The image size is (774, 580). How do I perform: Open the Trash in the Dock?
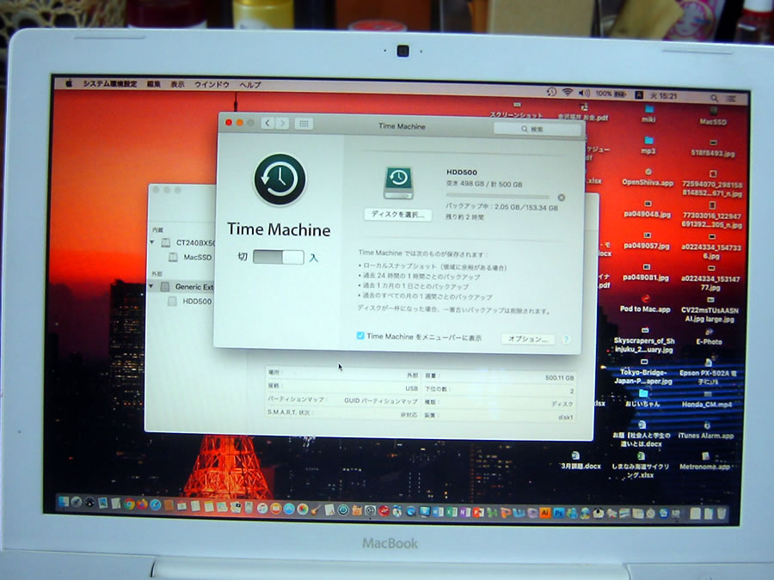(722, 514)
